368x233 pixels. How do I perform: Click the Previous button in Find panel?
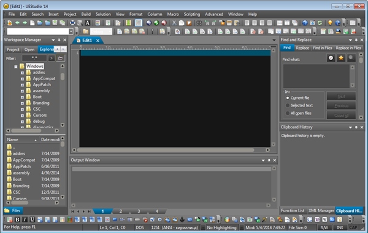tap(341, 106)
